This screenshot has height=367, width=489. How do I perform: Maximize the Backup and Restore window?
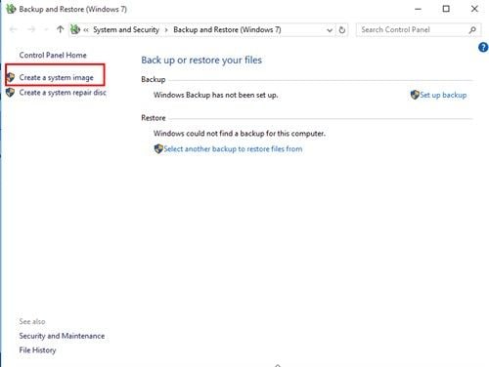click(x=446, y=9)
